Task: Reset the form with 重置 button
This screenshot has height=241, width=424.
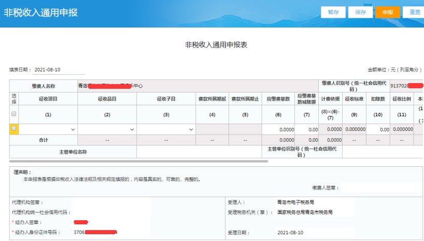Action: (x=414, y=12)
